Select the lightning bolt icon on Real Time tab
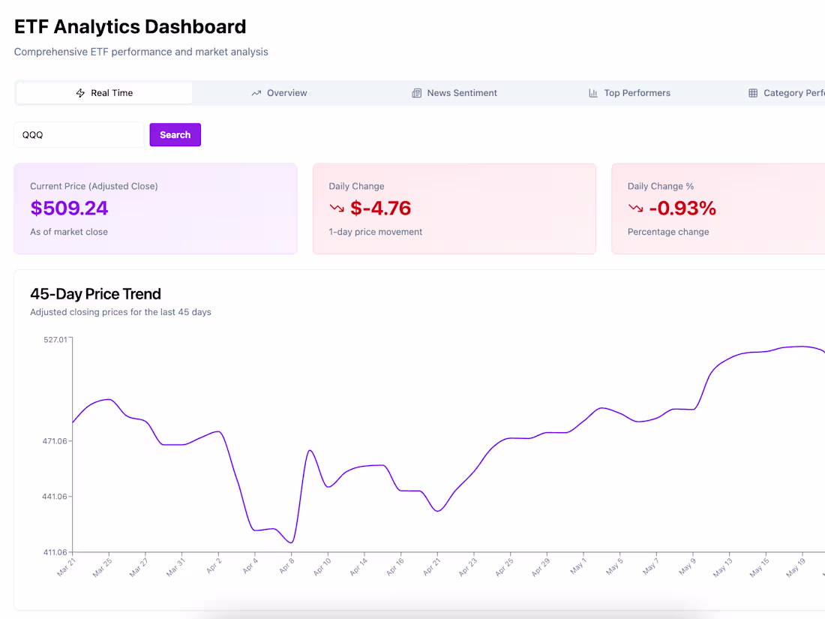The image size is (825, 619). (x=80, y=92)
